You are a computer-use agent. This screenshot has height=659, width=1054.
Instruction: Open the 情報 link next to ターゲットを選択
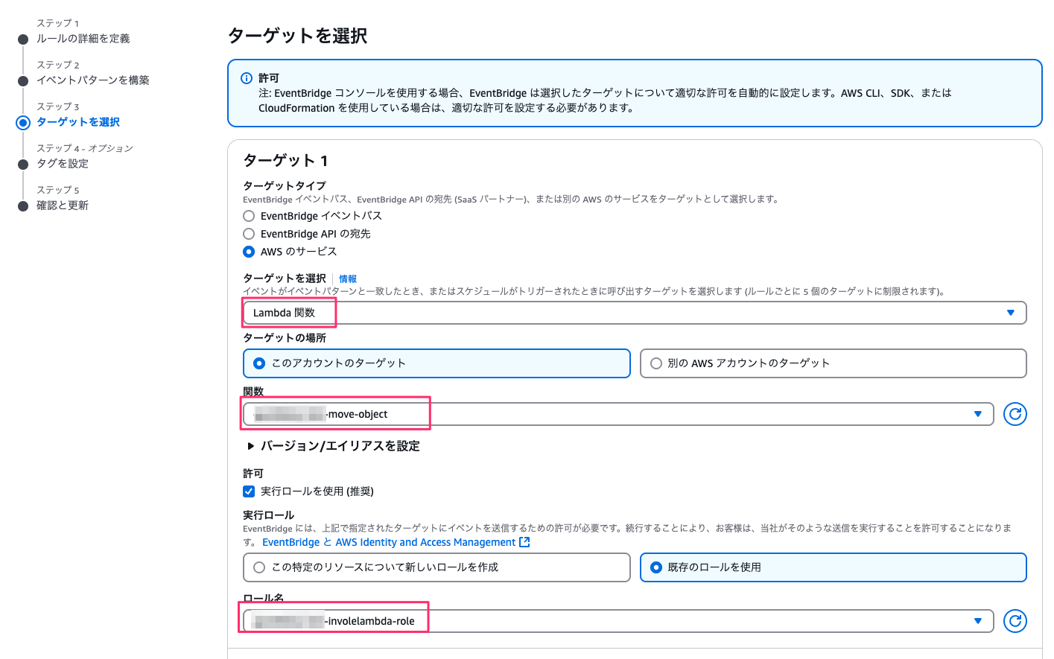[x=348, y=278]
